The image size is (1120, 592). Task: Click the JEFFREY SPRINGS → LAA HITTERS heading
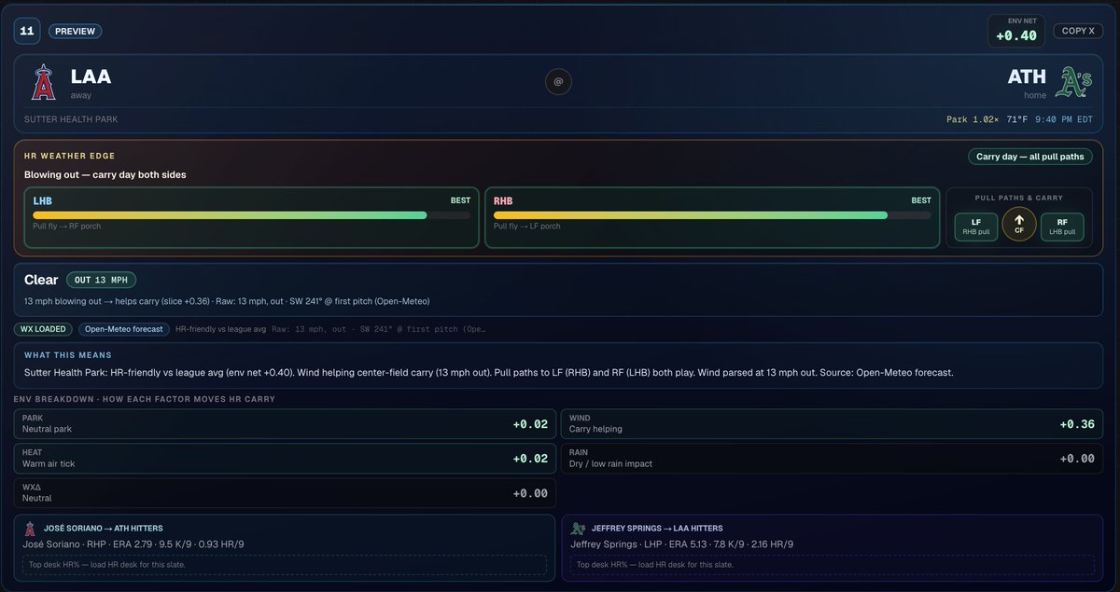point(657,529)
